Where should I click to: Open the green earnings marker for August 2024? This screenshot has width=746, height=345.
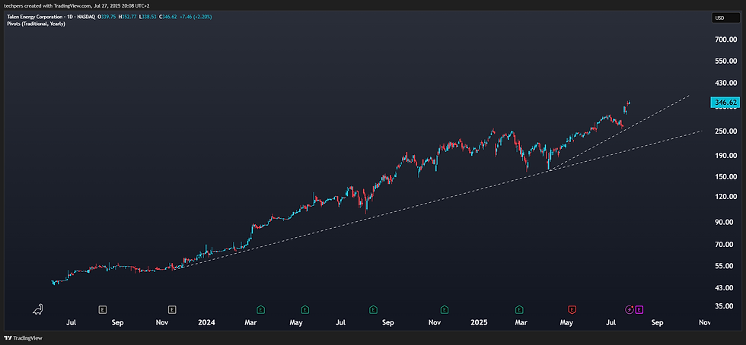click(x=374, y=310)
